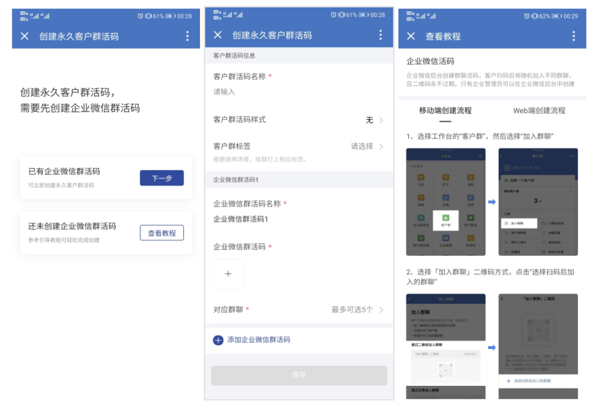Focus the 客户群活码名称 field showing 请输入

(299, 92)
